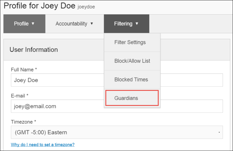
Task: Click the small caret in the Timezone box
Action: pos(219,132)
